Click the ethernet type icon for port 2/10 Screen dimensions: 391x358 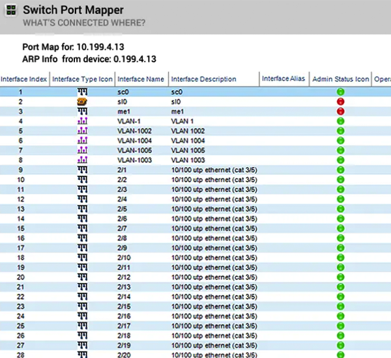[83, 258]
